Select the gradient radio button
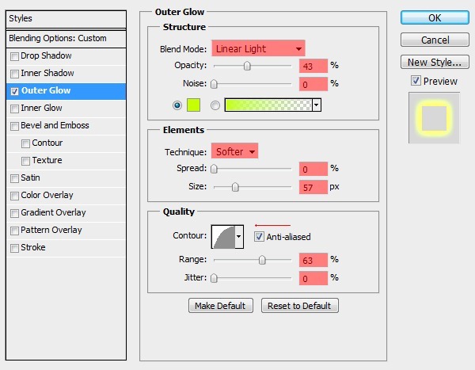 215,105
